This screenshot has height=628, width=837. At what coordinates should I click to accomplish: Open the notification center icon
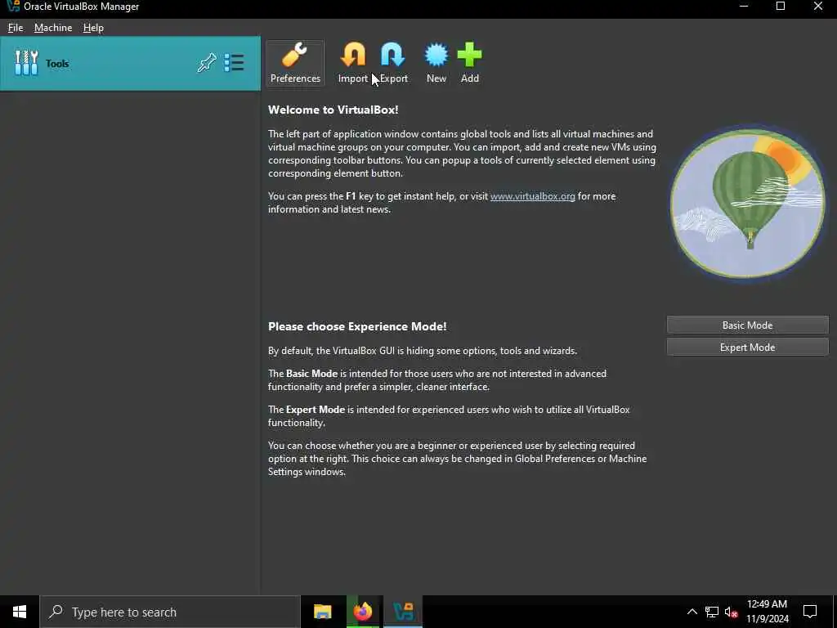(810, 612)
